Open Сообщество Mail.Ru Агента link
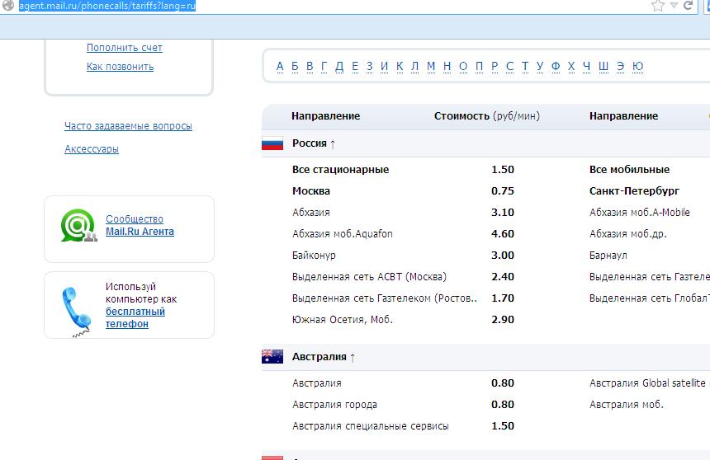 point(140,225)
